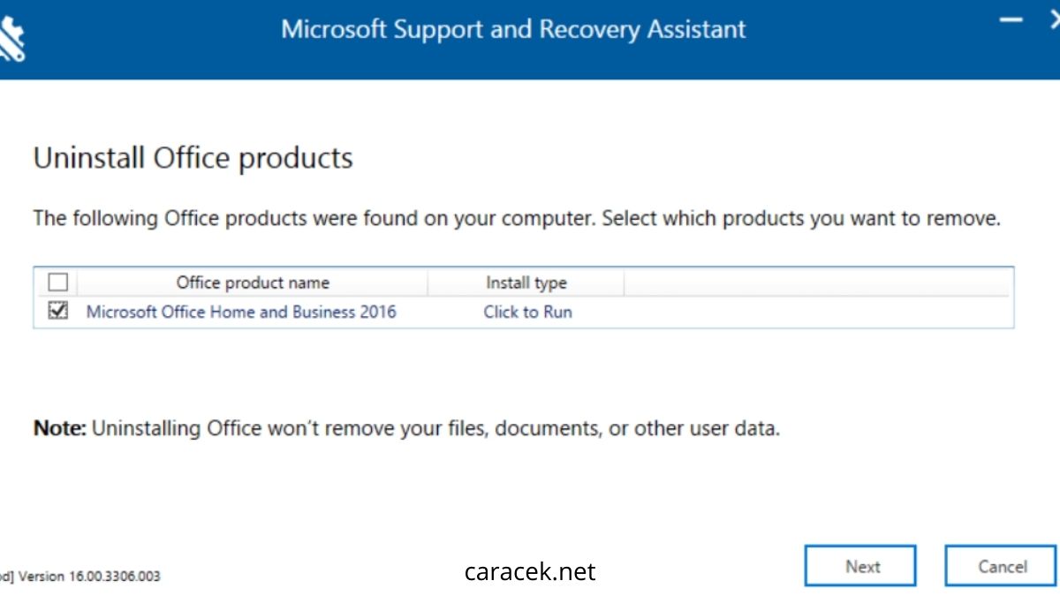Tick the select-all checkbox in the table header
The width and height of the screenshot is (1060, 596).
pyautogui.click(x=57, y=283)
